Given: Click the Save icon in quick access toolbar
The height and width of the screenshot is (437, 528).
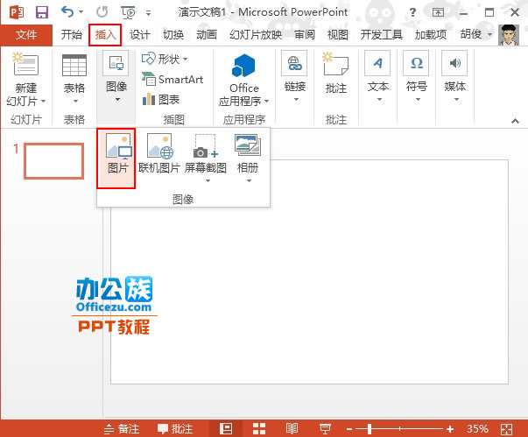Looking at the screenshot, I should [x=42, y=13].
